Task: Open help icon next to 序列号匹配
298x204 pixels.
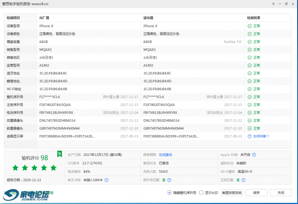Action: click(169, 180)
